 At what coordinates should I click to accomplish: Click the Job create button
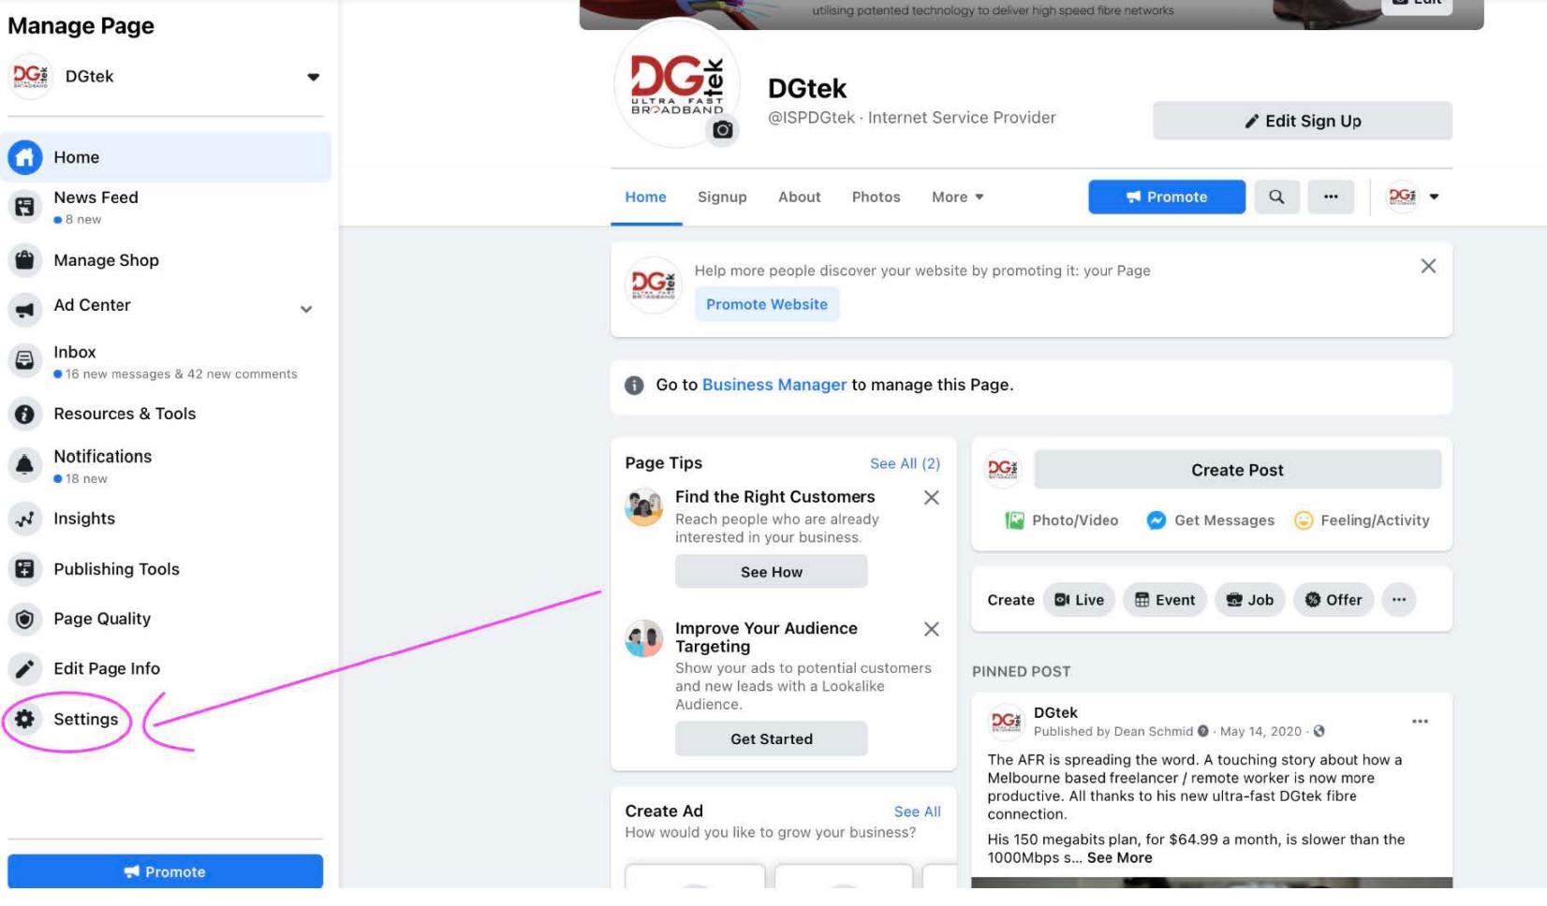(1250, 600)
